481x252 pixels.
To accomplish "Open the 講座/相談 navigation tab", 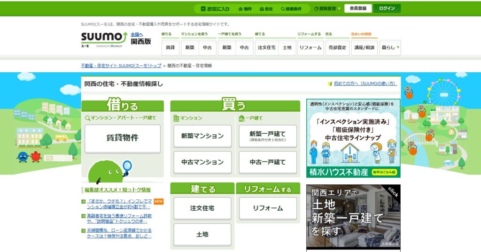I will coord(365,47).
